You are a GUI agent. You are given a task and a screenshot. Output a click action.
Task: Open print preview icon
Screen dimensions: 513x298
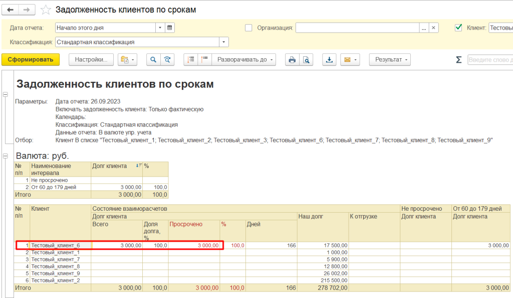point(306,60)
